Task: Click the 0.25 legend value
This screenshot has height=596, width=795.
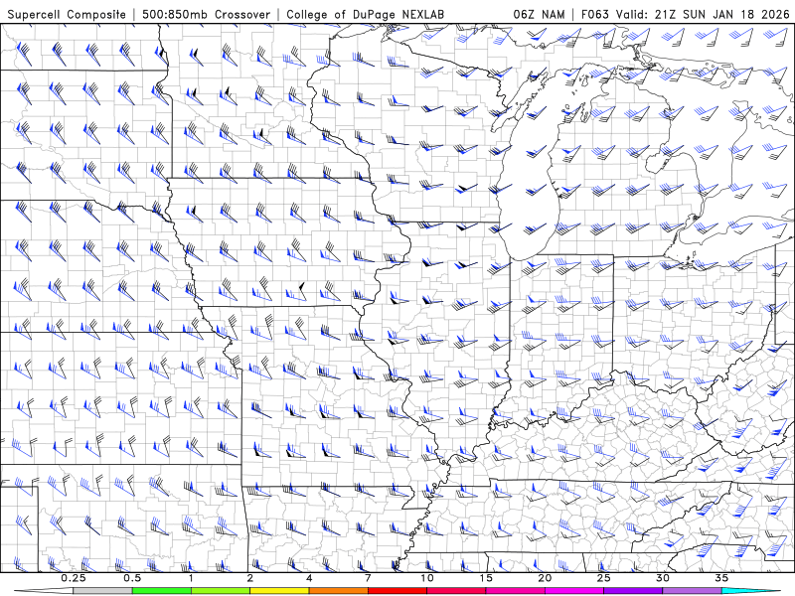Action: [74, 578]
